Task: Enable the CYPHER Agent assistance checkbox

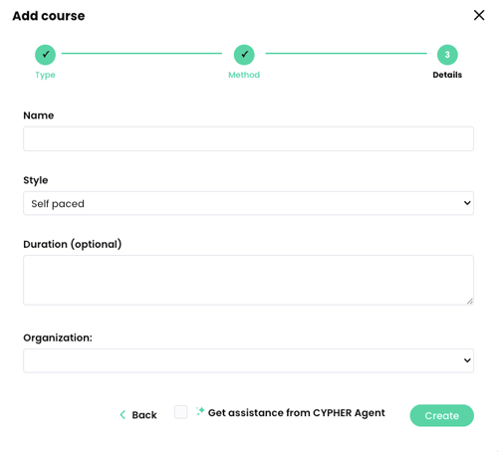Action: (181, 412)
